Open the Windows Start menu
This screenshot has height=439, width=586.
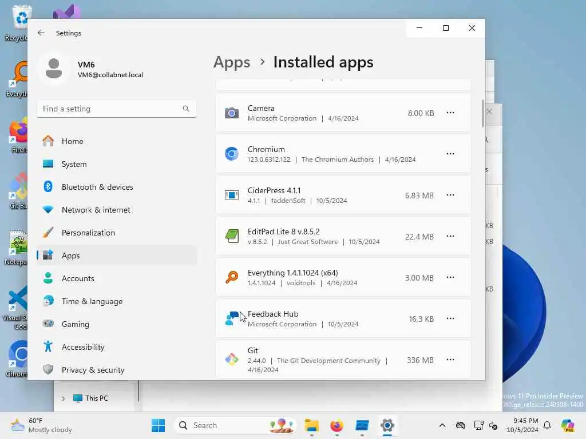tap(158, 425)
